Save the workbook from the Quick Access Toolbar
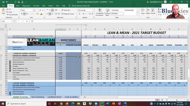This screenshot has height=106, width=190. coord(3,2)
